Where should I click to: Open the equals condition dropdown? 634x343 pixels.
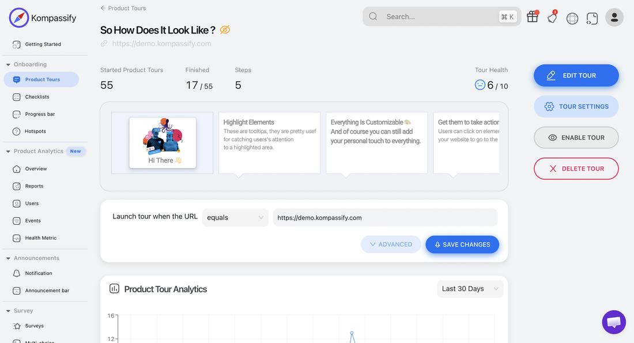click(x=235, y=217)
